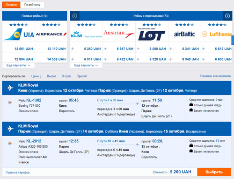Viewport: 234px width, 179px height.
Task: Select the UIA airline logo
Action: [x=19, y=34]
